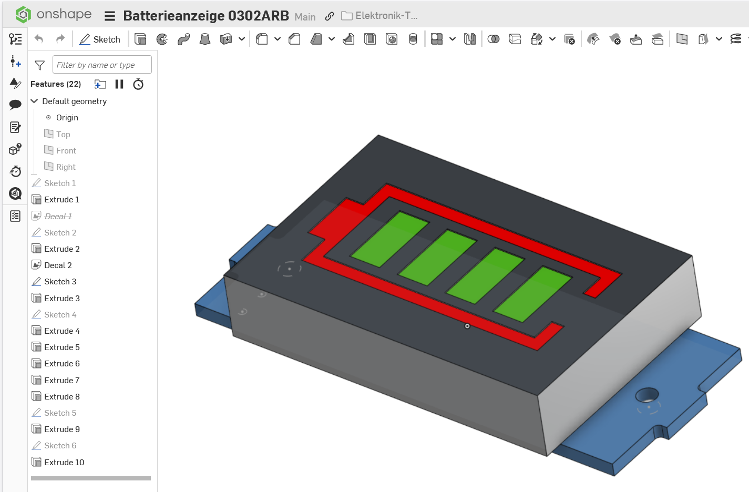The width and height of the screenshot is (749, 492).
Task: Open the Elektronik-T... folder
Action: click(x=379, y=16)
